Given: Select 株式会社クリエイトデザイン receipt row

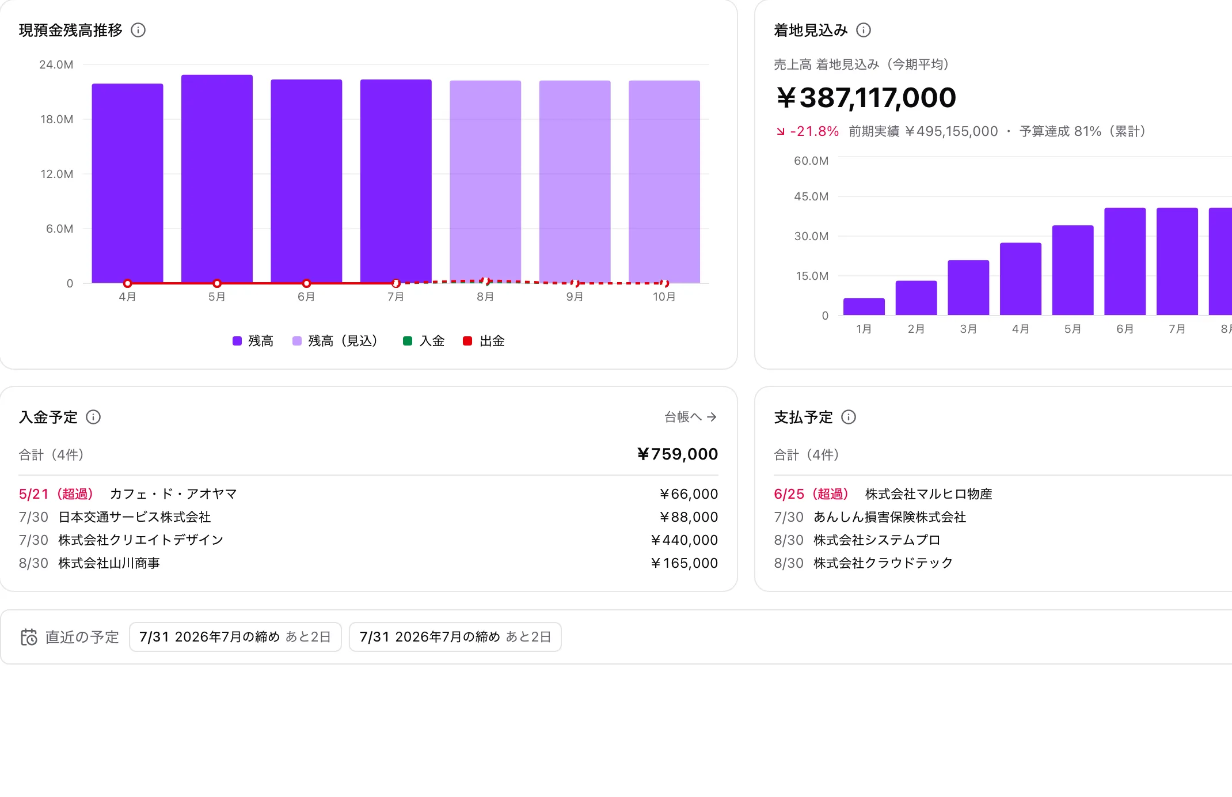Looking at the screenshot, I should tap(368, 540).
